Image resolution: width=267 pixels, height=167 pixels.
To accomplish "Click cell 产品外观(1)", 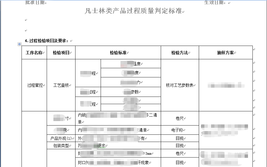I will coord(61,139).
